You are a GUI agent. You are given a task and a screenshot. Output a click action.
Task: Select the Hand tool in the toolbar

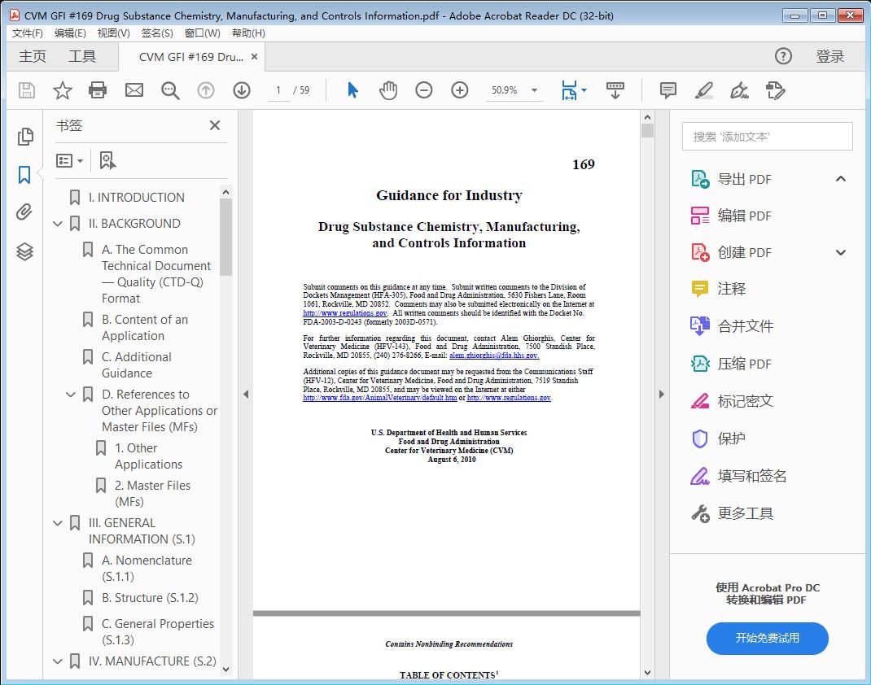click(388, 90)
